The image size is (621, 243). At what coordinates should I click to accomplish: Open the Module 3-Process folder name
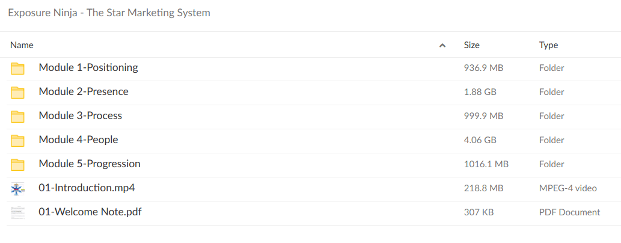coord(81,116)
